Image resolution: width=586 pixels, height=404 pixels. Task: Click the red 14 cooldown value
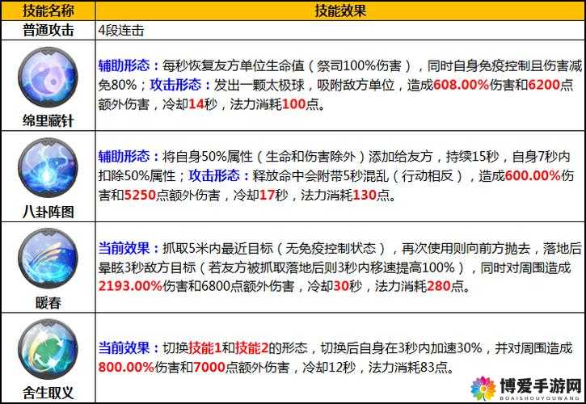click(x=196, y=104)
